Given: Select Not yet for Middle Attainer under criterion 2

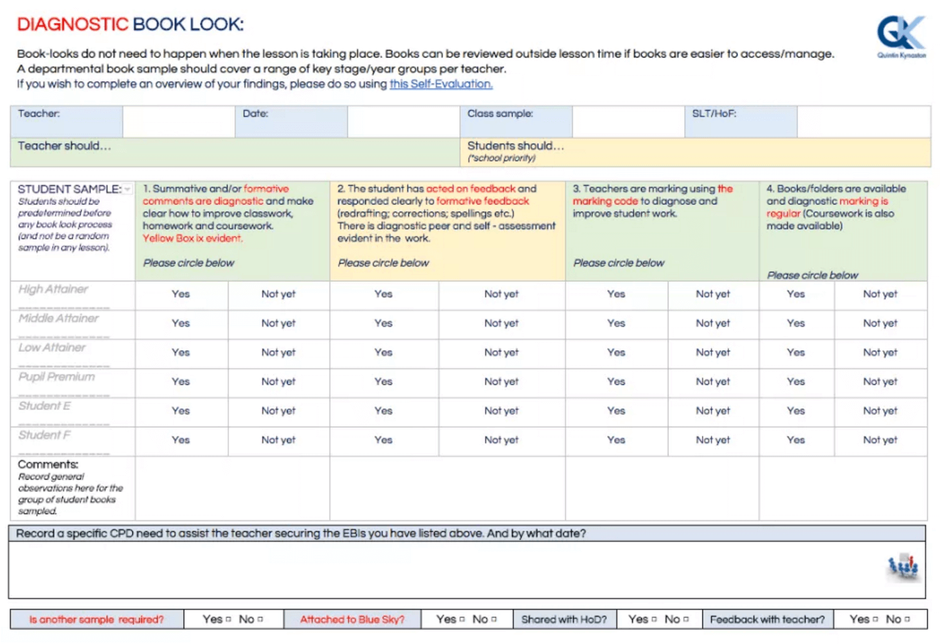Looking at the screenshot, I should click(501, 323).
